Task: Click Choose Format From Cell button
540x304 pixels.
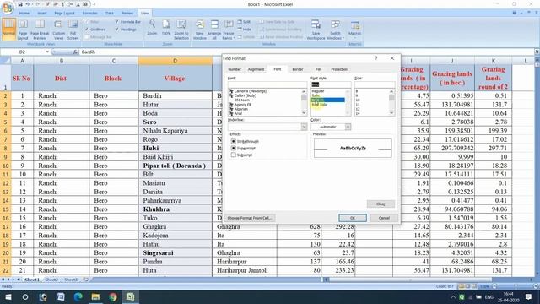Action: [250, 218]
